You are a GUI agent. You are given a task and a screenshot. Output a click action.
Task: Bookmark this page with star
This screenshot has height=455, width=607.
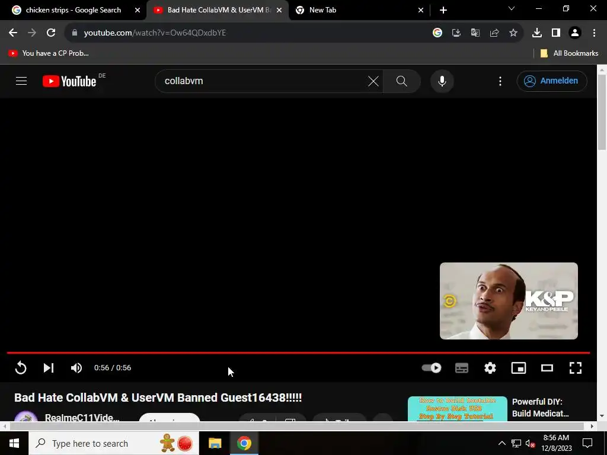coord(513,33)
